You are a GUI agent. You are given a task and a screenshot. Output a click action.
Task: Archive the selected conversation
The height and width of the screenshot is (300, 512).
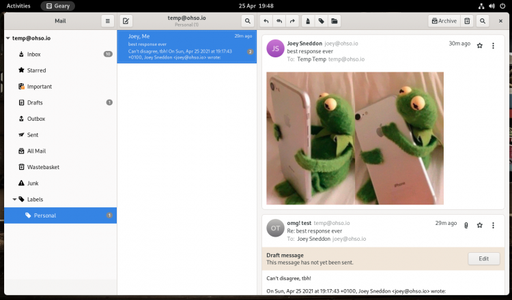pos(444,21)
